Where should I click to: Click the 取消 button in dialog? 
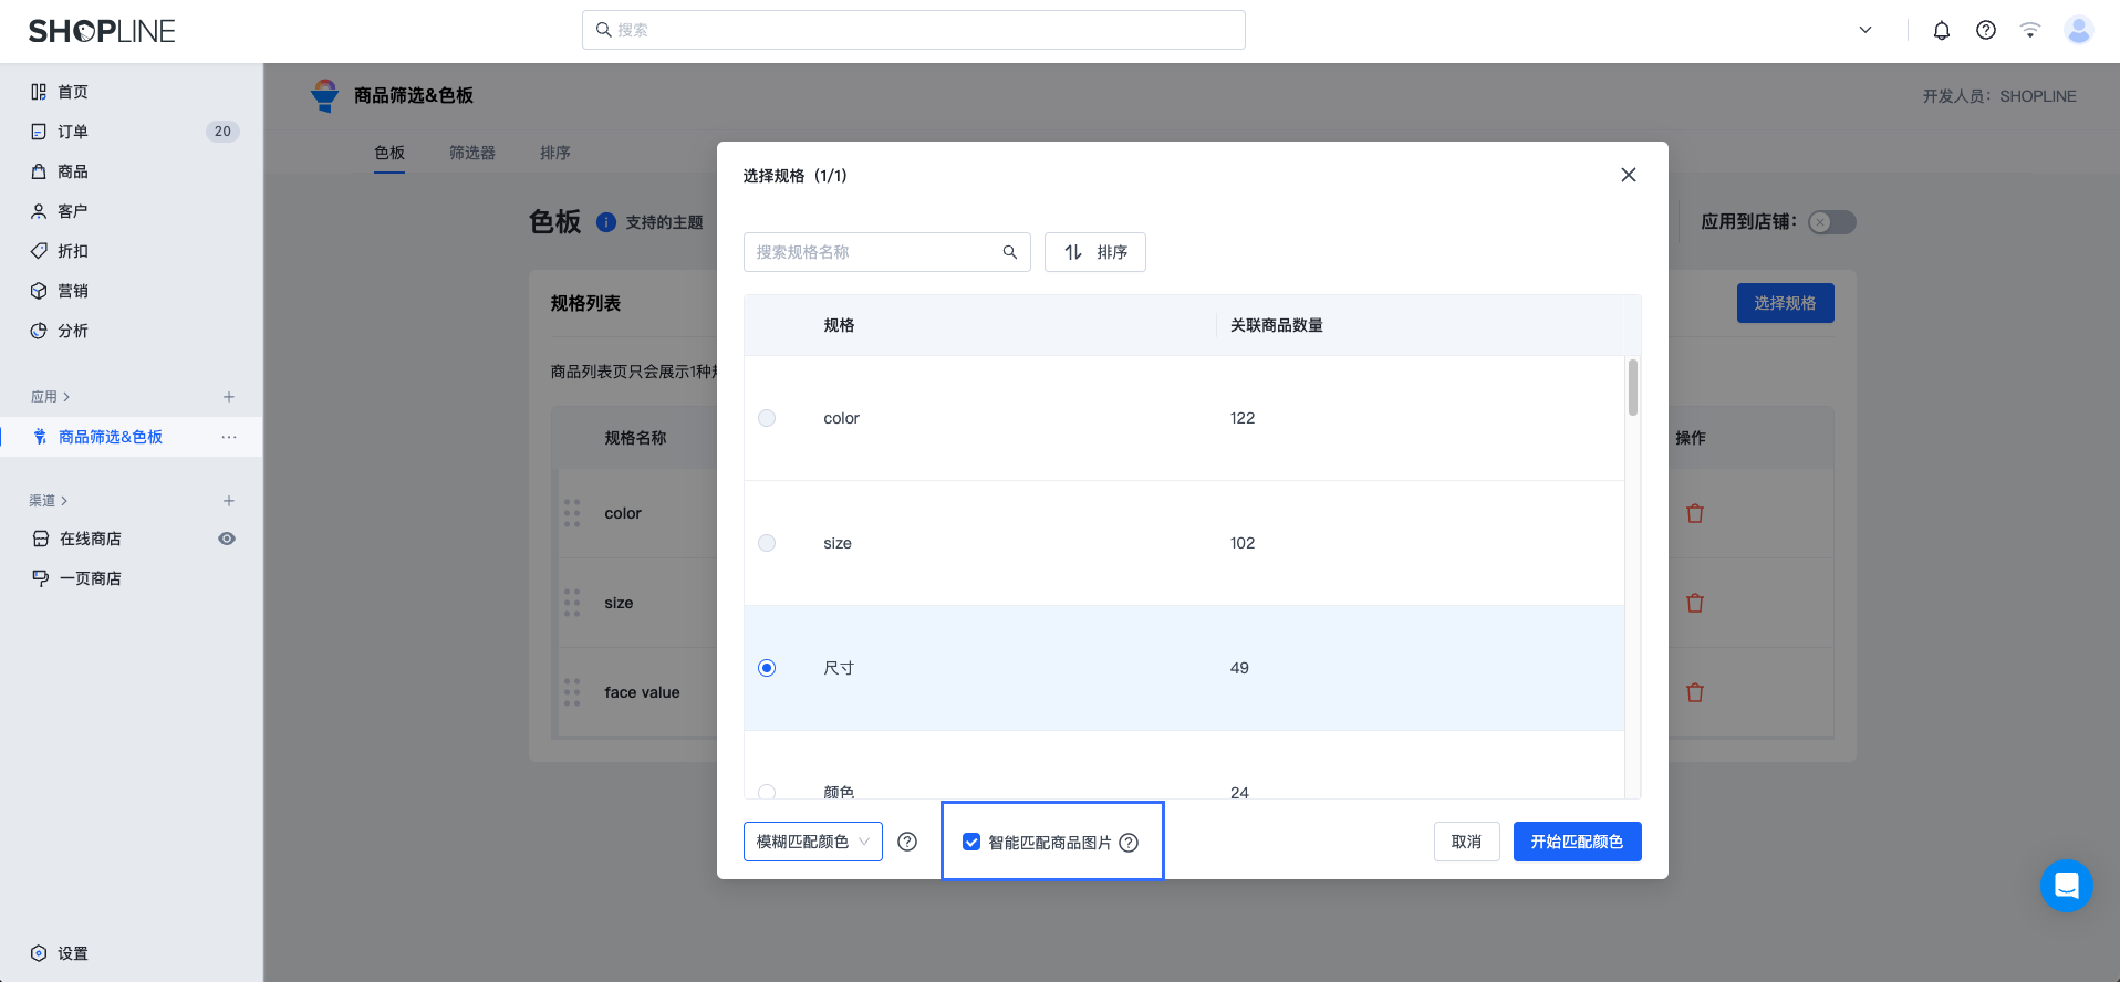[1467, 842]
